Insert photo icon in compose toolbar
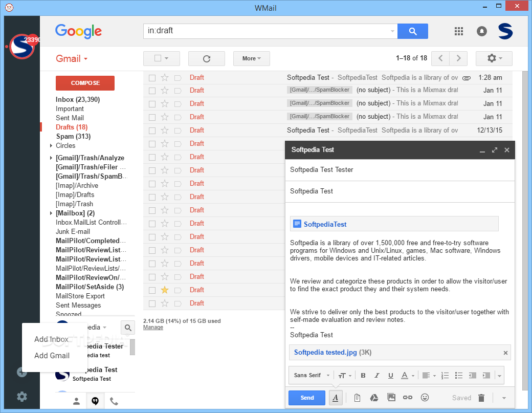 (x=391, y=397)
